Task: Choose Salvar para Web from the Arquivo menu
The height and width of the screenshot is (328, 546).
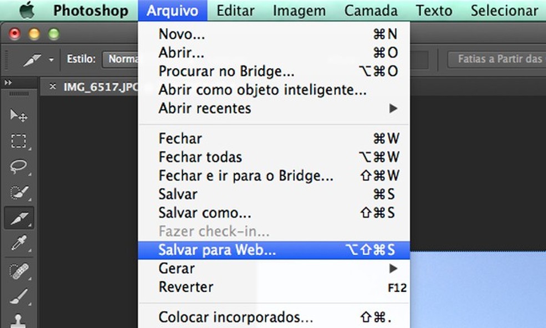Action: click(216, 250)
